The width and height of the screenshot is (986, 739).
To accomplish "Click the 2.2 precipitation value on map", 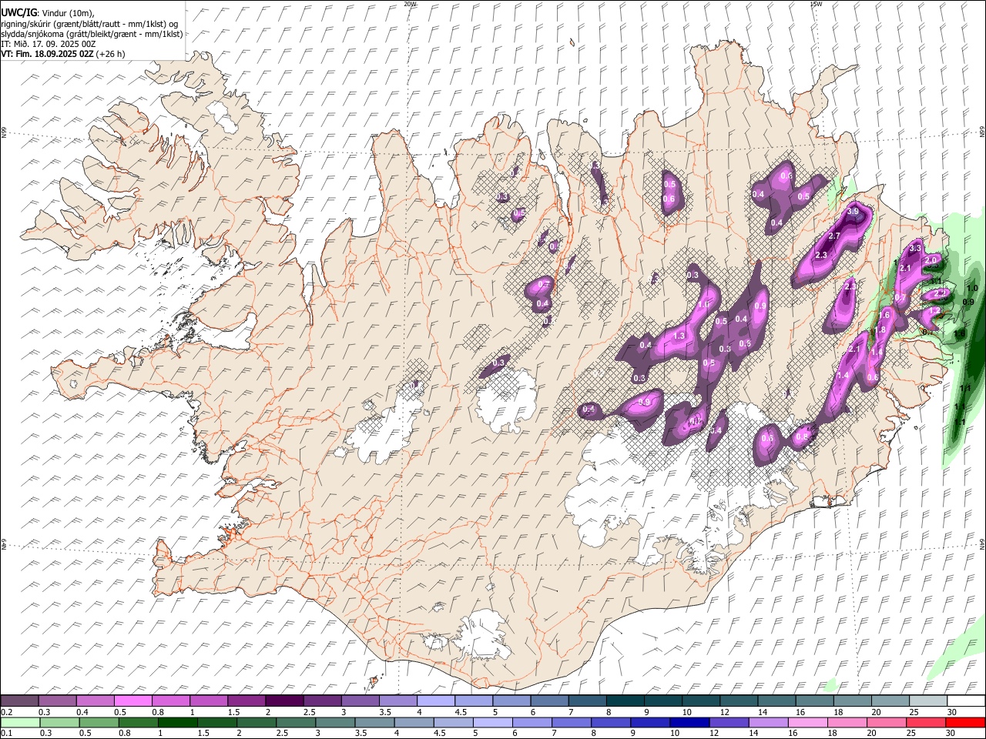I will pyautogui.click(x=940, y=293).
